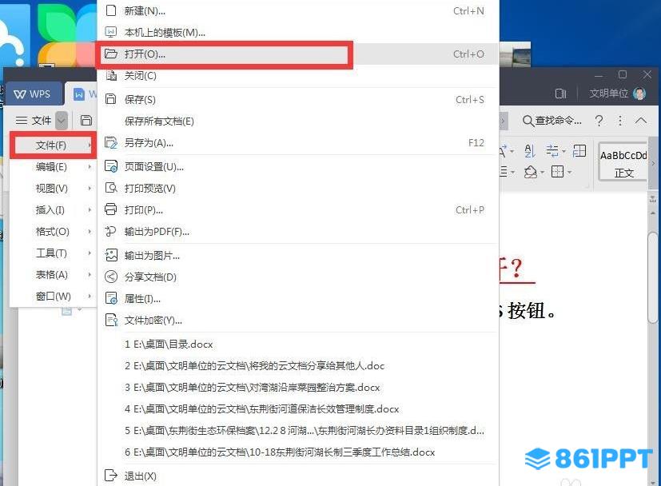
Task: Click the export as picture icon
Action: (x=111, y=255)
